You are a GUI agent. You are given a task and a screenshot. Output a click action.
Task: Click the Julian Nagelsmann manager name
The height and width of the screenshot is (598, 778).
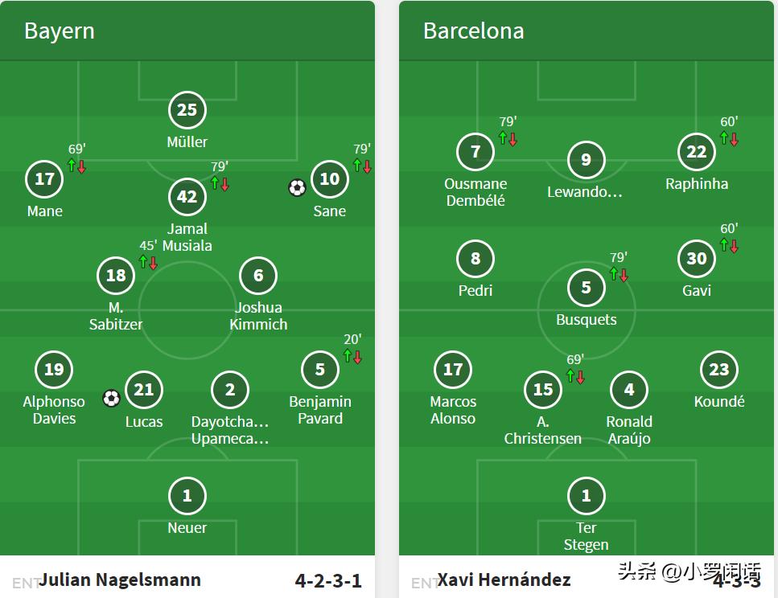[x=120, y=580]
